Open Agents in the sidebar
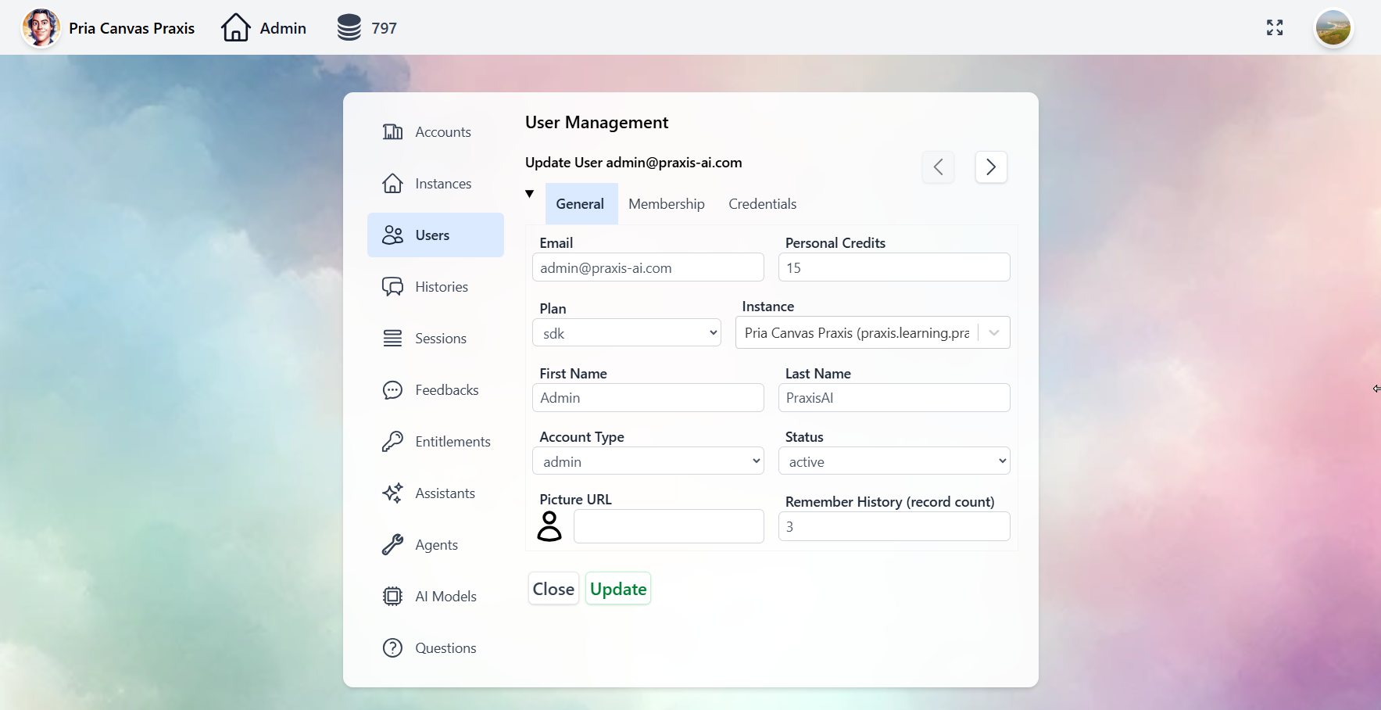The width and height of the screenshot is (1381, 710). click(435, 544)
